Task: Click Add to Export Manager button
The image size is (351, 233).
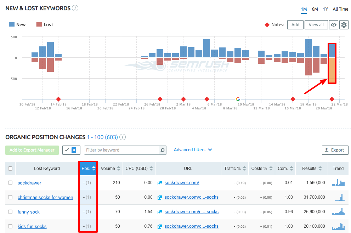Action: pos(32,150)
